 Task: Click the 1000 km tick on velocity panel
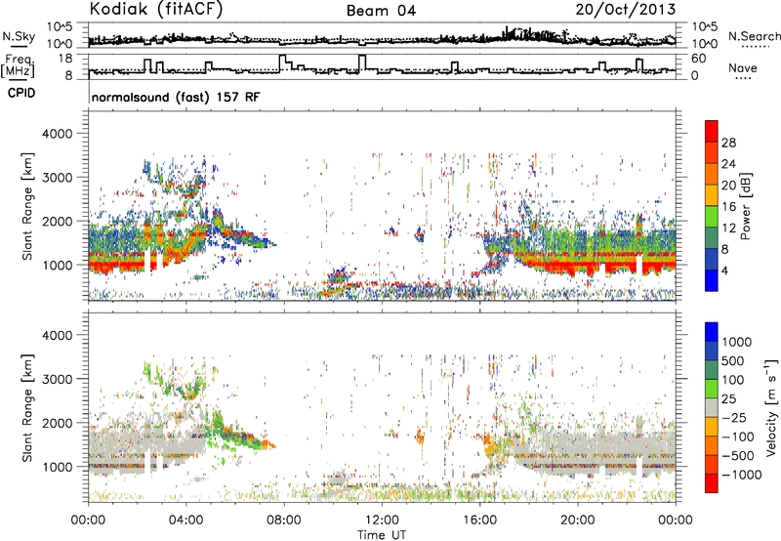(58, 467)
